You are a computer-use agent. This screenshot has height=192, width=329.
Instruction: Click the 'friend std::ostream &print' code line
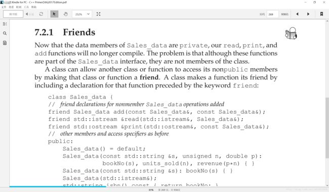(158, 127)
